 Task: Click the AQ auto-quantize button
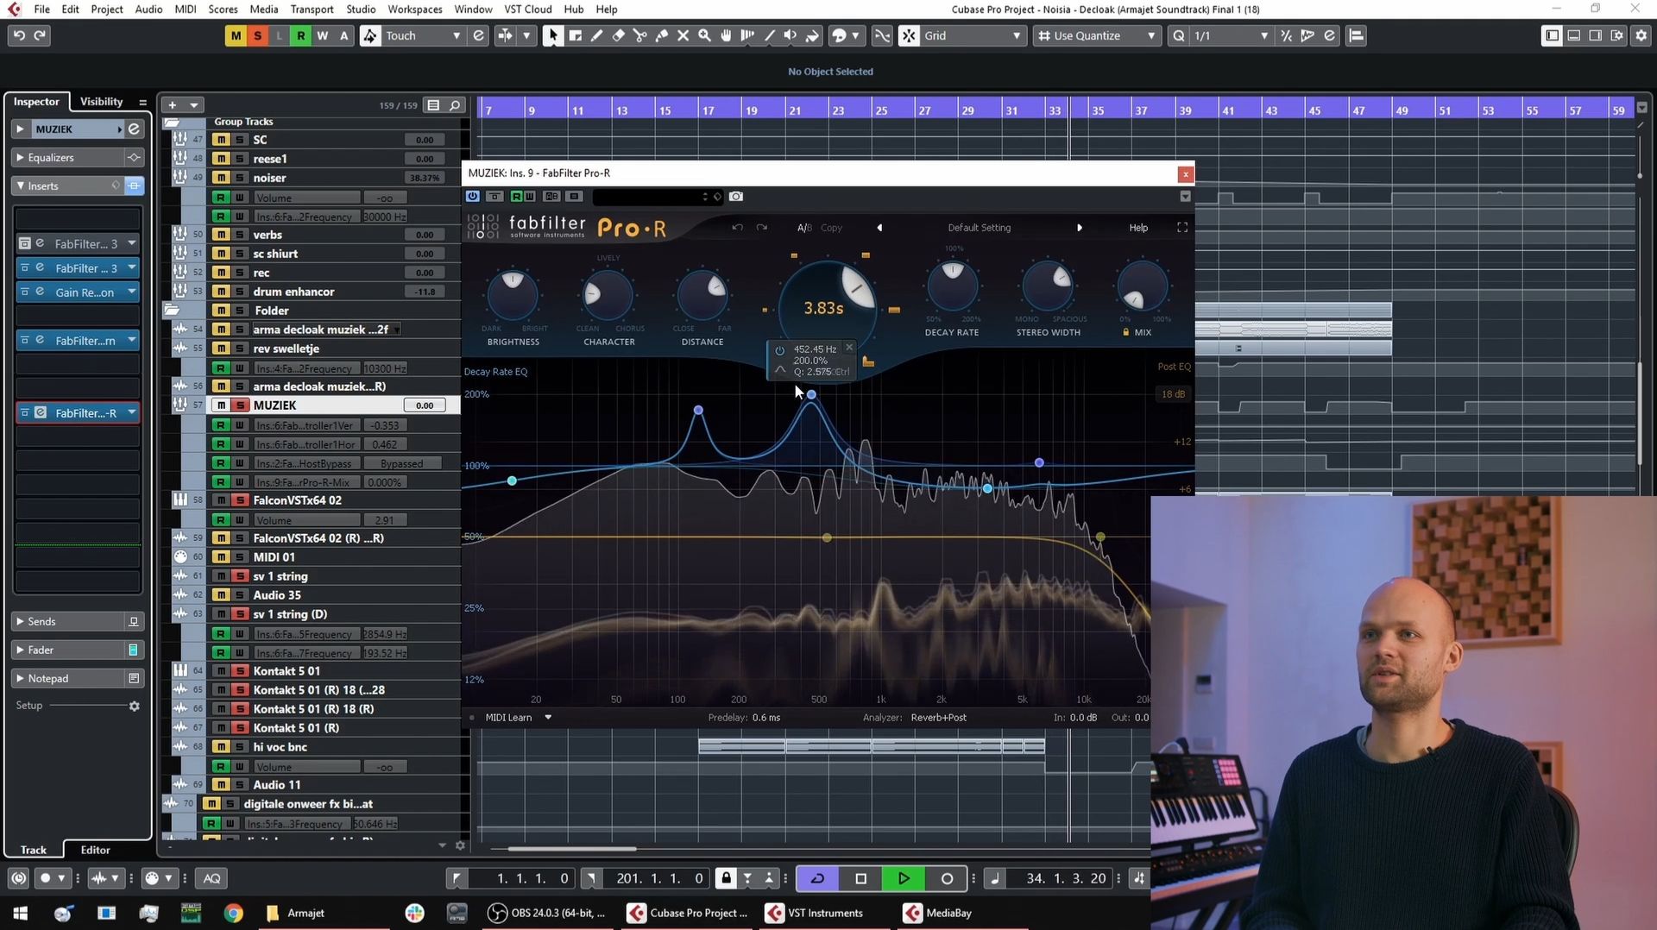211,878
